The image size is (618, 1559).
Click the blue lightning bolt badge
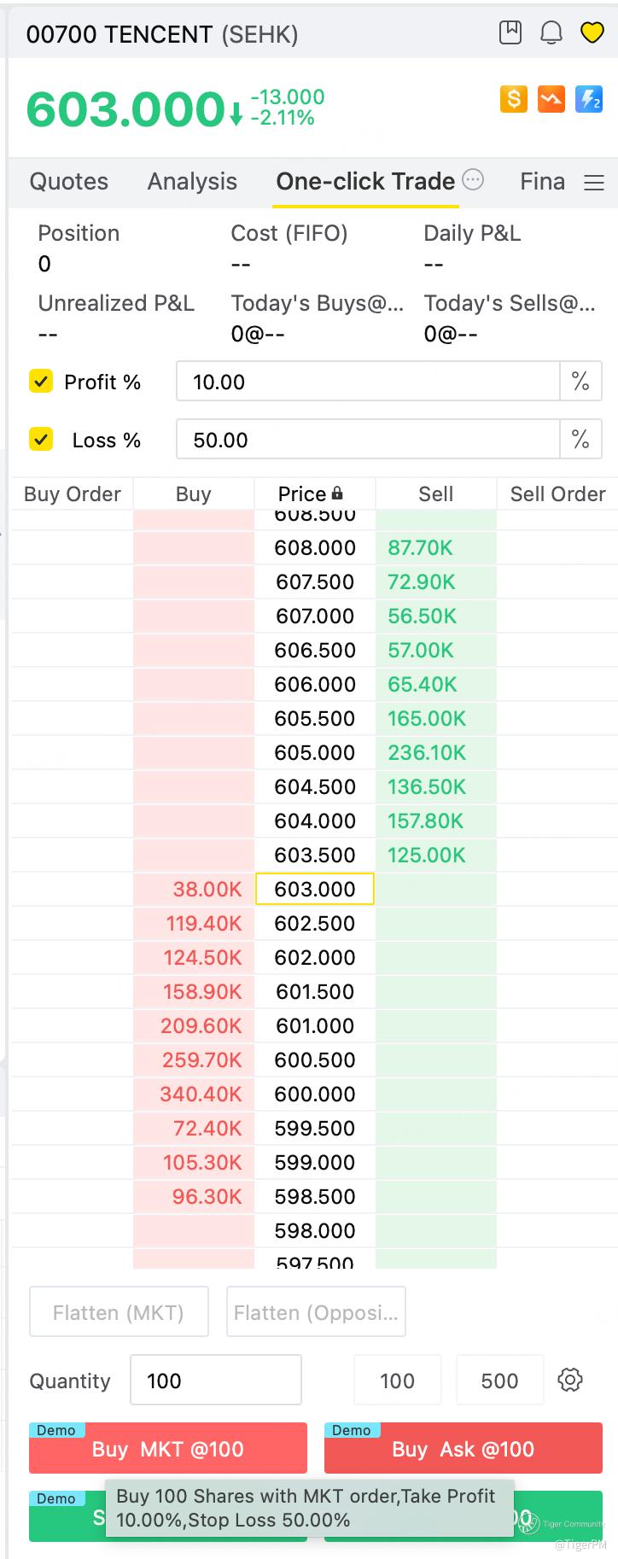click(589, 99)
